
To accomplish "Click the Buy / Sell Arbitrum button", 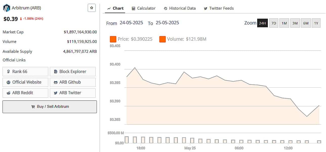I will click(x=50, y=107).
